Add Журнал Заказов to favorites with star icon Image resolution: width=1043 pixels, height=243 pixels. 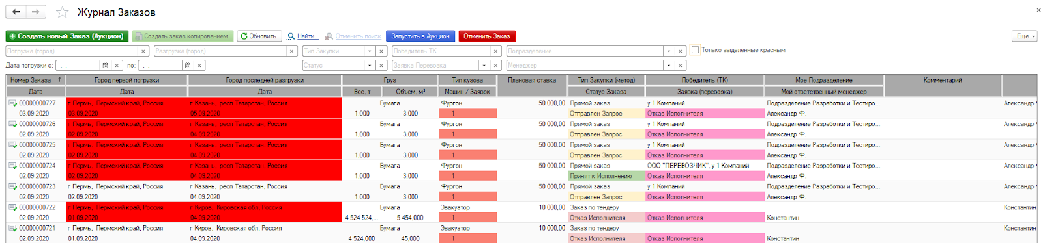(62, 12)
